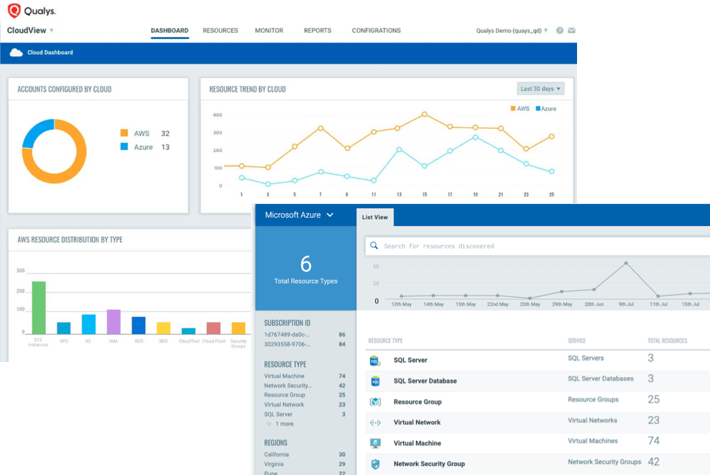Click the Virtual Machine monitor icon

pyautogui.click(x=376, y=443)
